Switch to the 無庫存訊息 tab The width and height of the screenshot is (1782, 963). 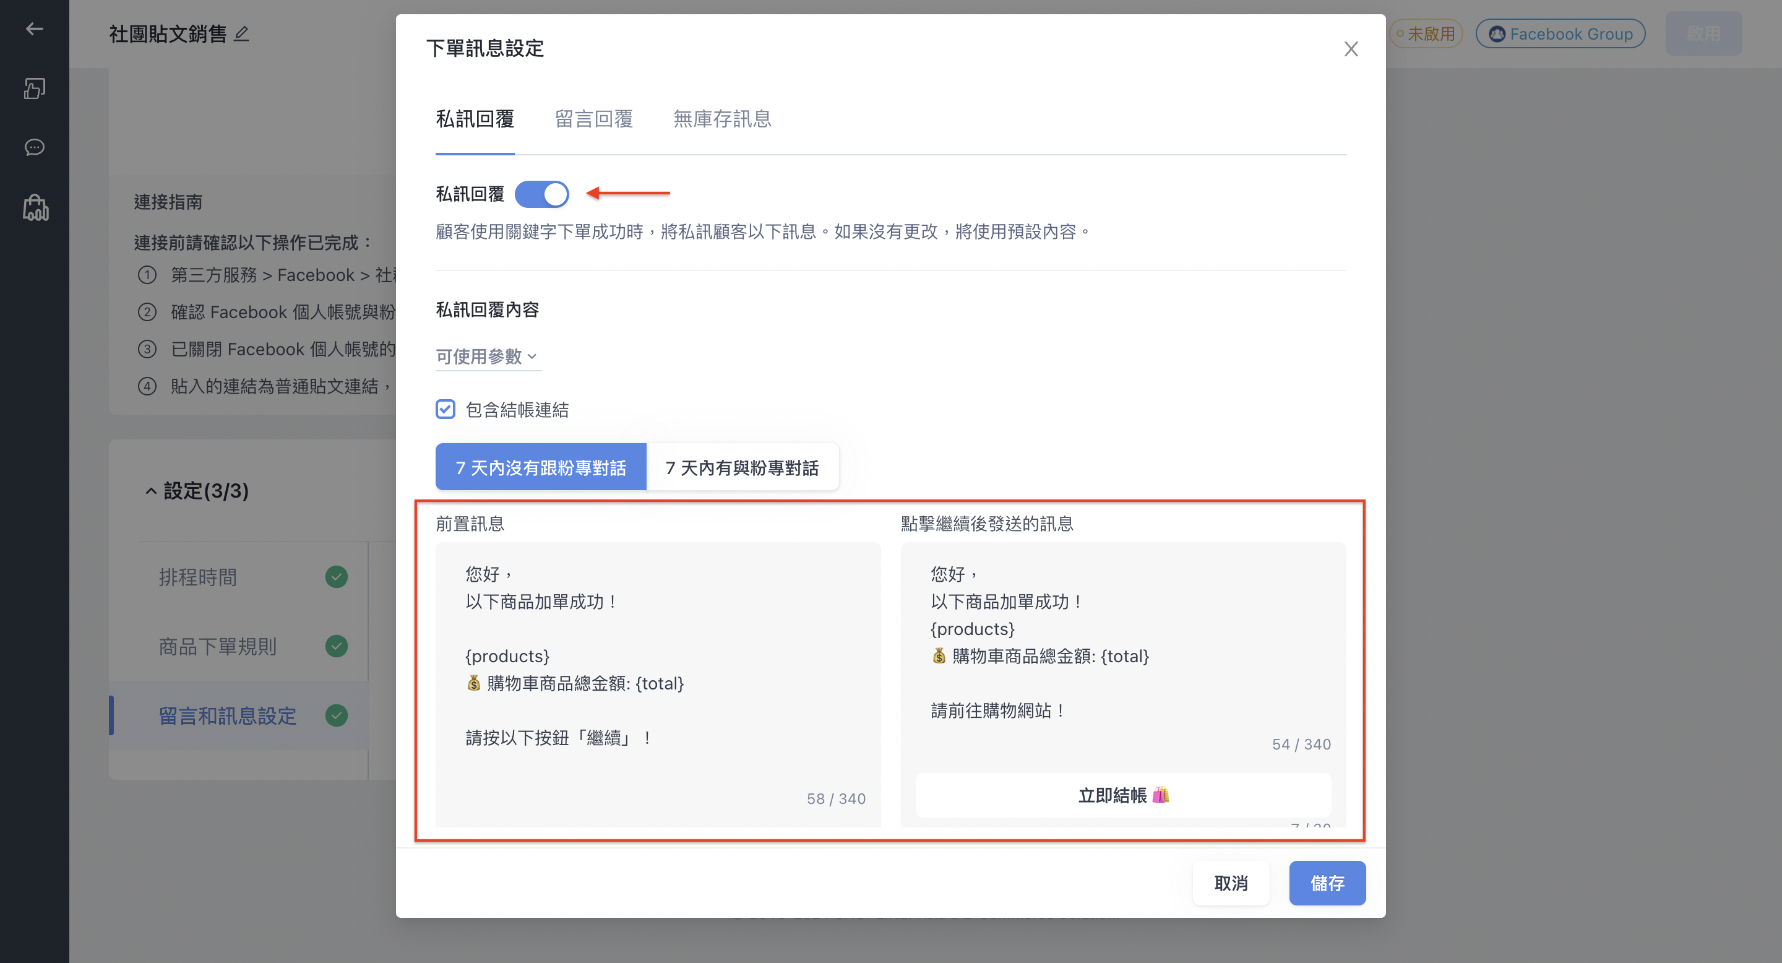pyautogui.click(x=722, y=119)
